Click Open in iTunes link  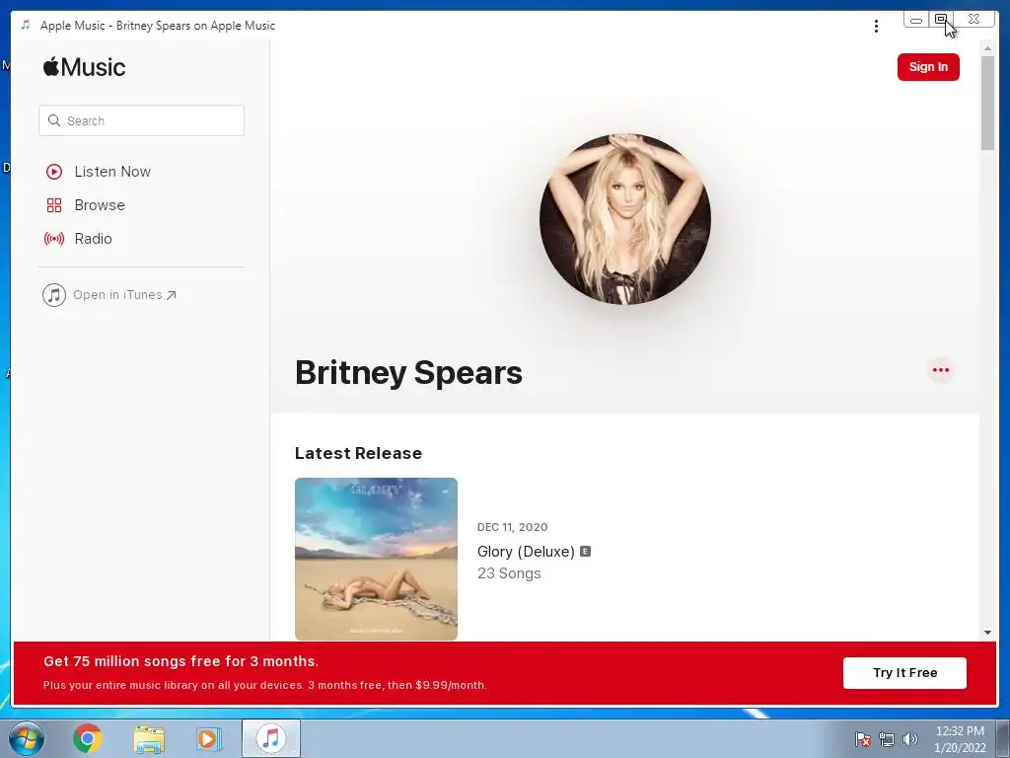click(109, 295)
